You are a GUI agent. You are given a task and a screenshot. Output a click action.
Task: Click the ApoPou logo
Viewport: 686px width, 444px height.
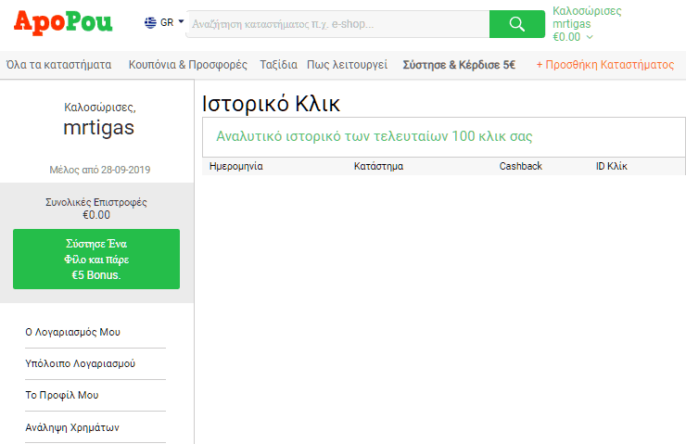click(x=63, y=22)
